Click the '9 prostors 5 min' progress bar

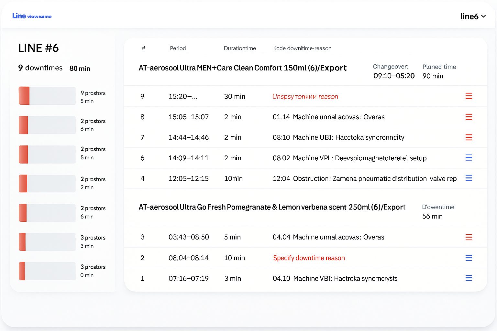[47, 96]
